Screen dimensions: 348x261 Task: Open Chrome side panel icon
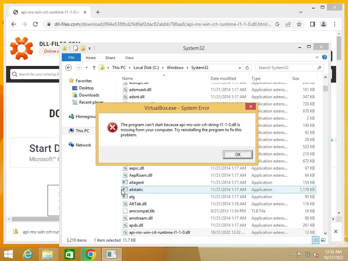(313, 24)
